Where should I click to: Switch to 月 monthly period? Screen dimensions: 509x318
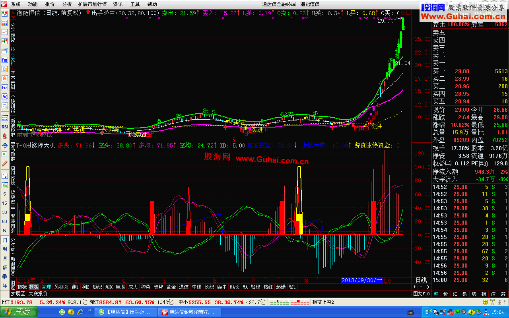point(5,258)
